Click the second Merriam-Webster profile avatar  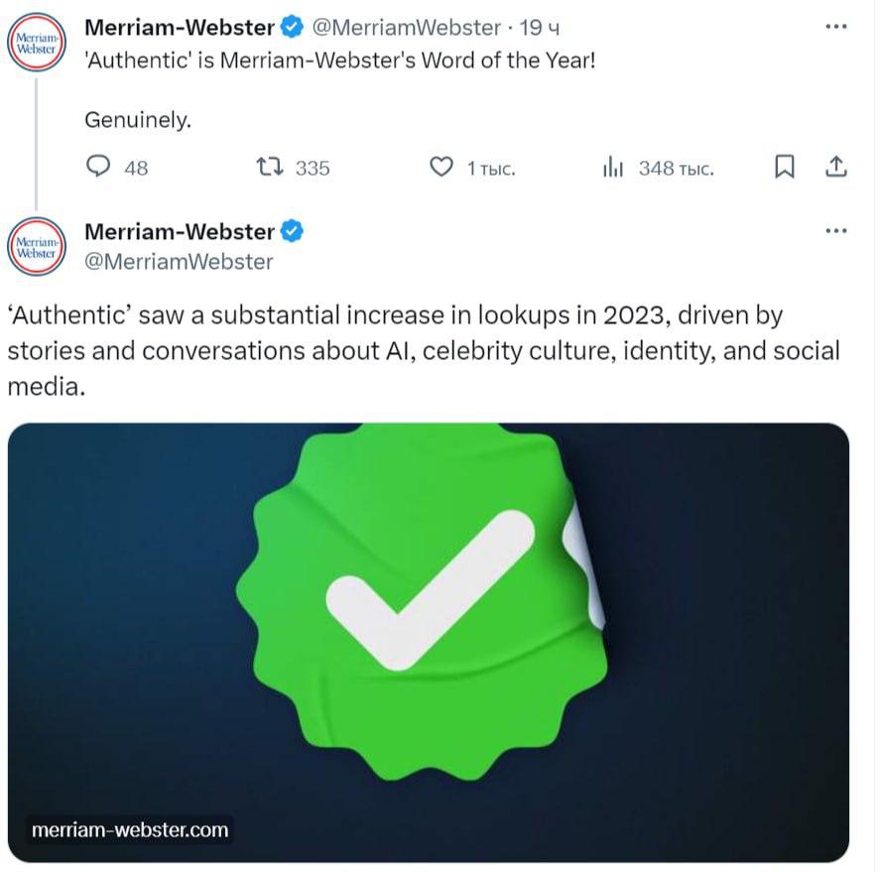[x=37, y=246]
